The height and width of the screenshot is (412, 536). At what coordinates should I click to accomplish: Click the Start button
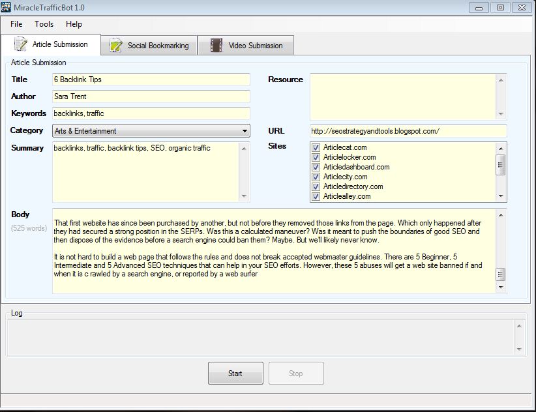coord(235,374)
